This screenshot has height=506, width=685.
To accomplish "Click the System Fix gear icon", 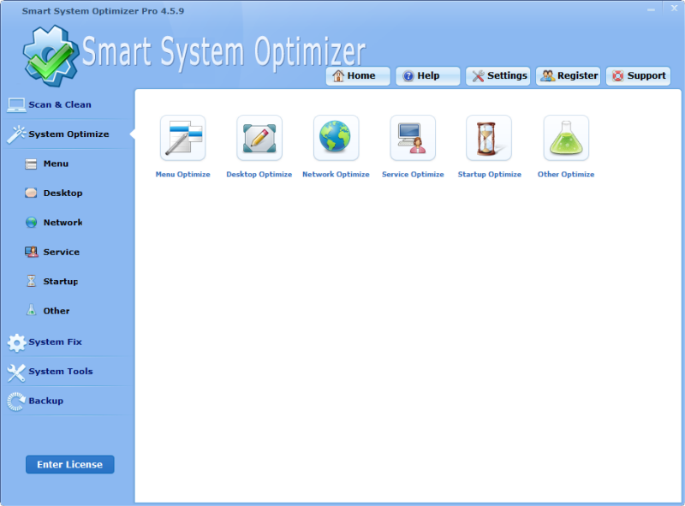I will pyautogui.click(x=16, y=342).
